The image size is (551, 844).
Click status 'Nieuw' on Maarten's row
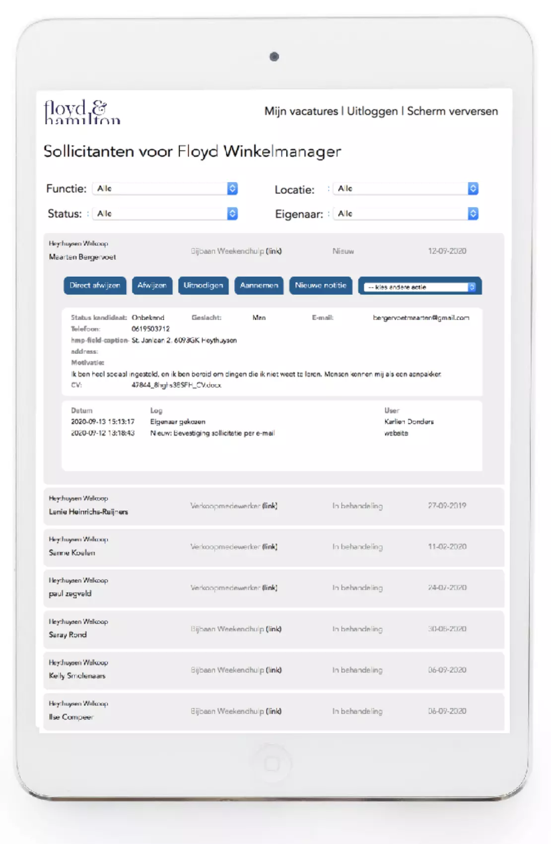343,252
